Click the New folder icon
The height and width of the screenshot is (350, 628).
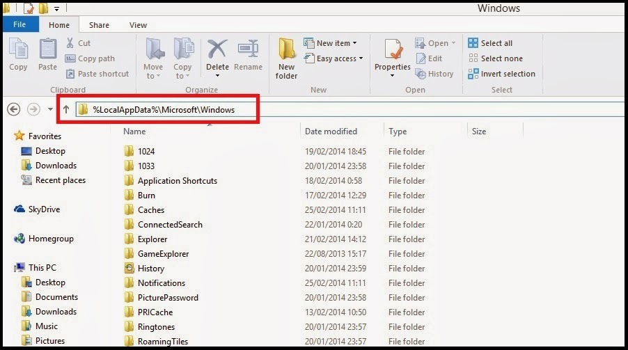pyautogui.click(x=286, y=49)
